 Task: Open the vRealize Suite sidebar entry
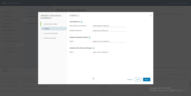11,45
